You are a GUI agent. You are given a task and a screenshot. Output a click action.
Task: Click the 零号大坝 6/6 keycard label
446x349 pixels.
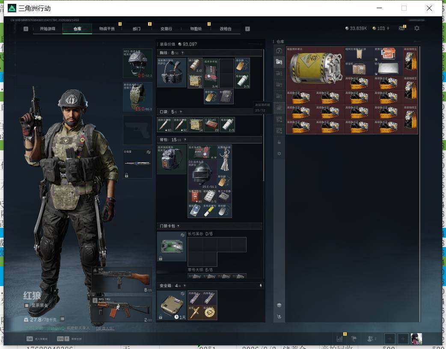click(200, 270)
